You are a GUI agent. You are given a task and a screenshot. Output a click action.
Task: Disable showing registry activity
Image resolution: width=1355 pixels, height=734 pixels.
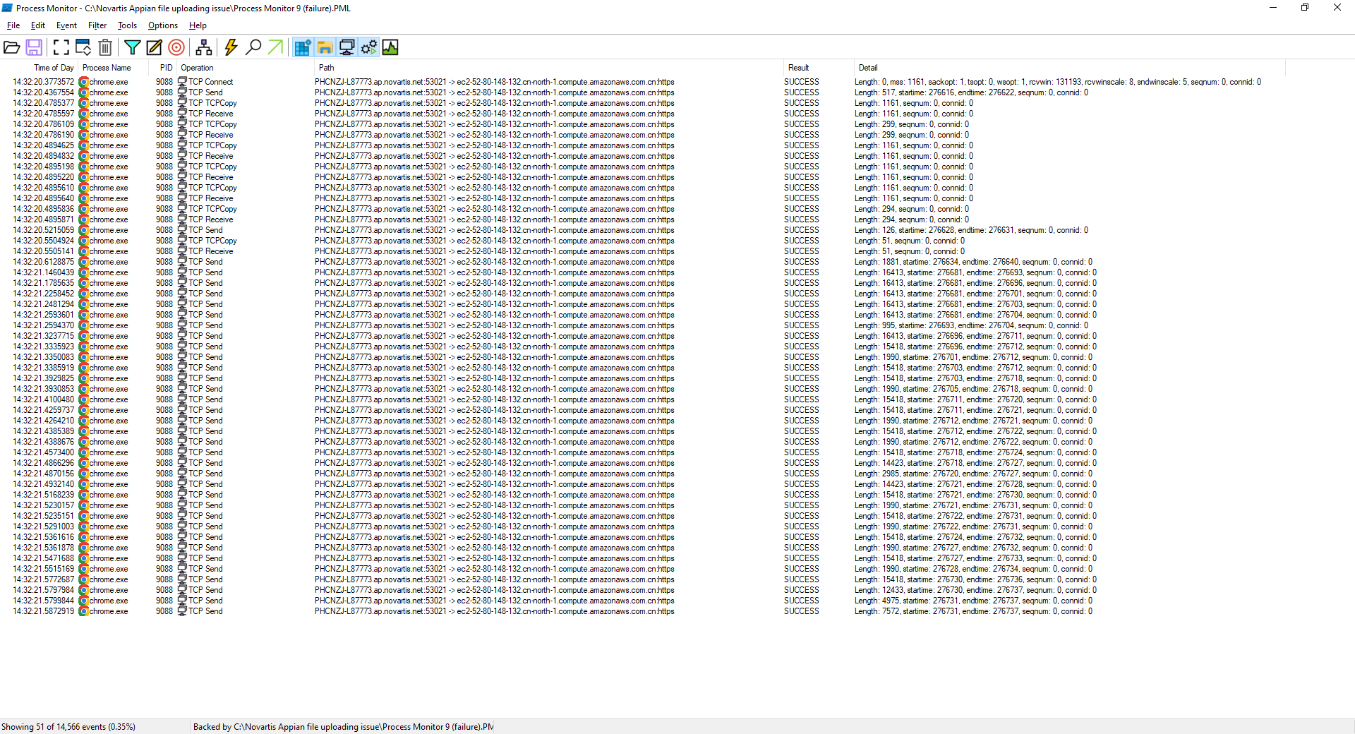pyautogui.click(x=301, y=47)
